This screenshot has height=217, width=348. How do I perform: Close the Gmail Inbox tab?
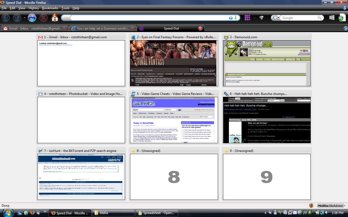coord(64,28)
